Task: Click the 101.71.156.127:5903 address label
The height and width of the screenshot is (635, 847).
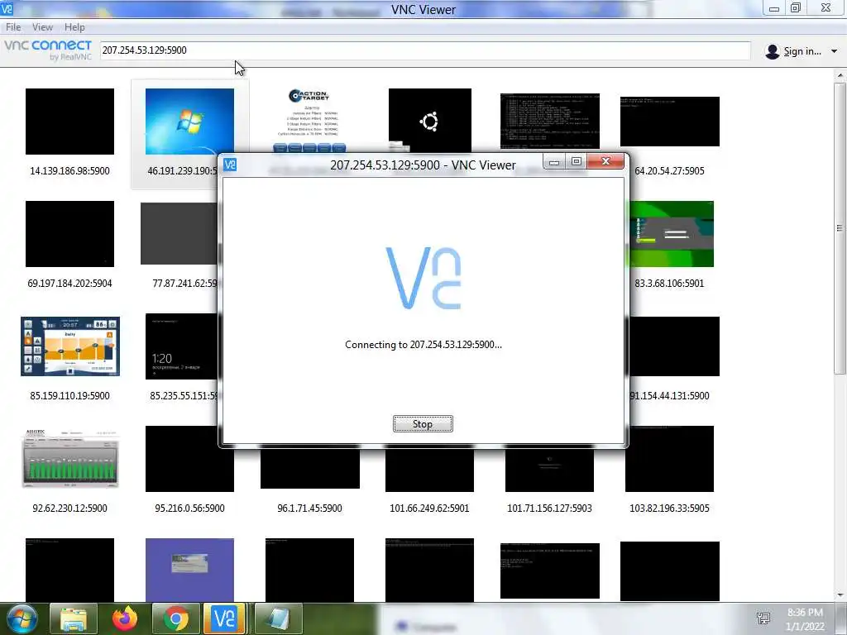Action: pyautogui.click(x=549, y=508)
